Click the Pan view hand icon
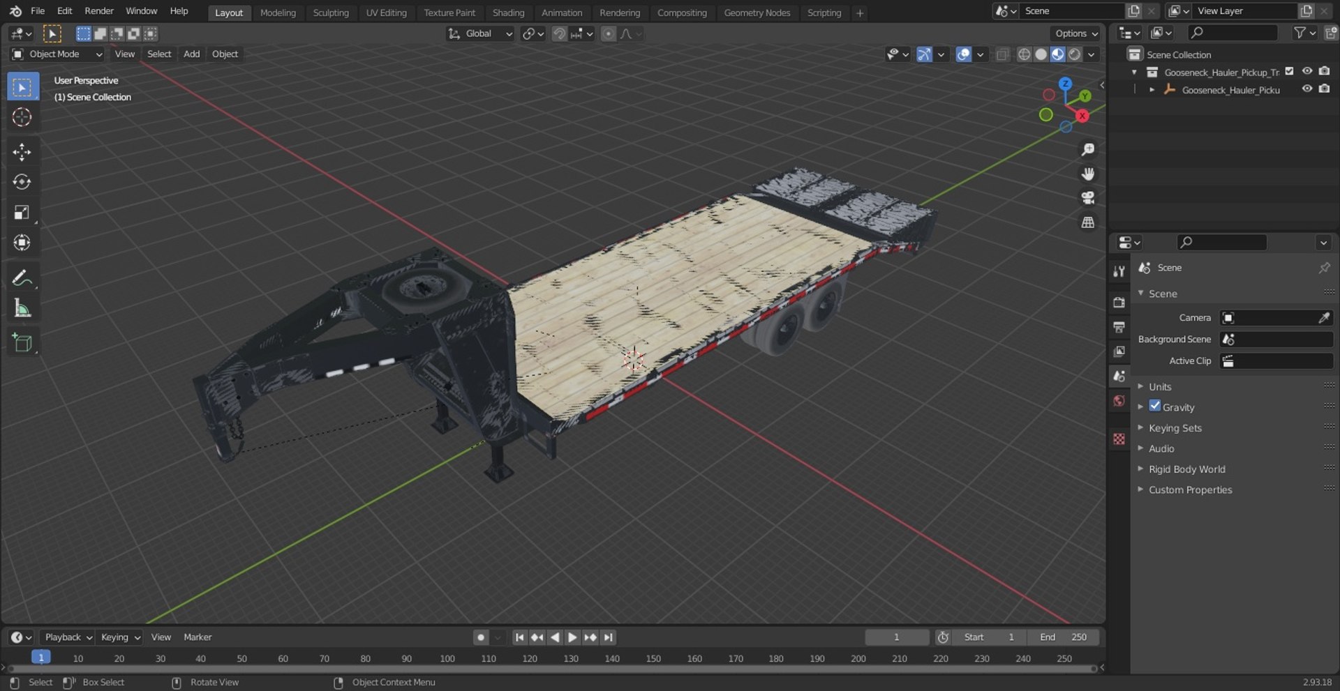 coord(1087,174)
